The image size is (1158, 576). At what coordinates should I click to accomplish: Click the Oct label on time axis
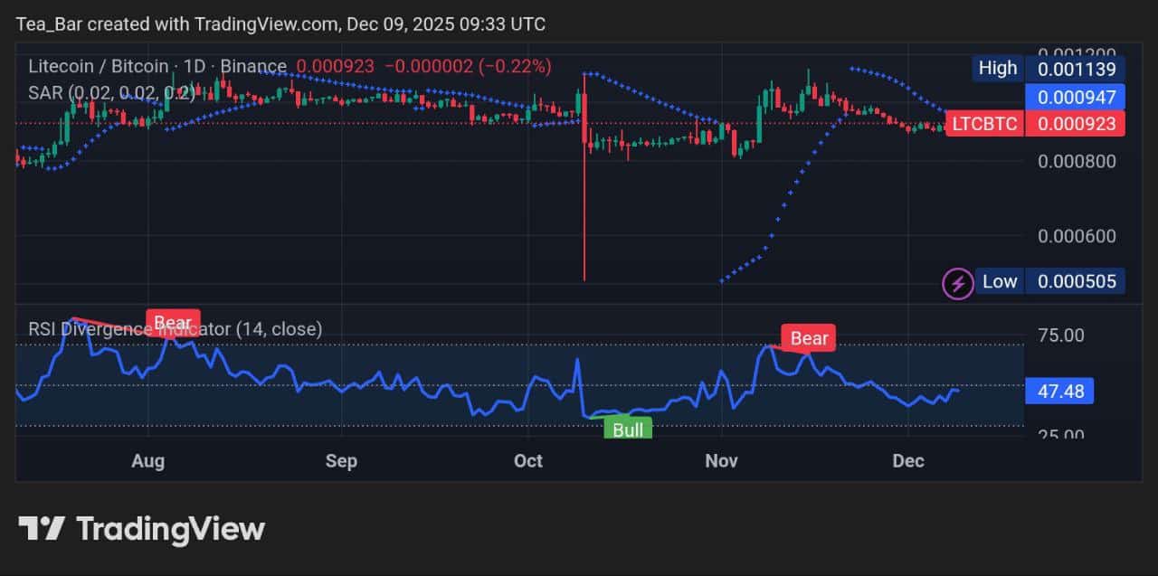click(528, 460)
